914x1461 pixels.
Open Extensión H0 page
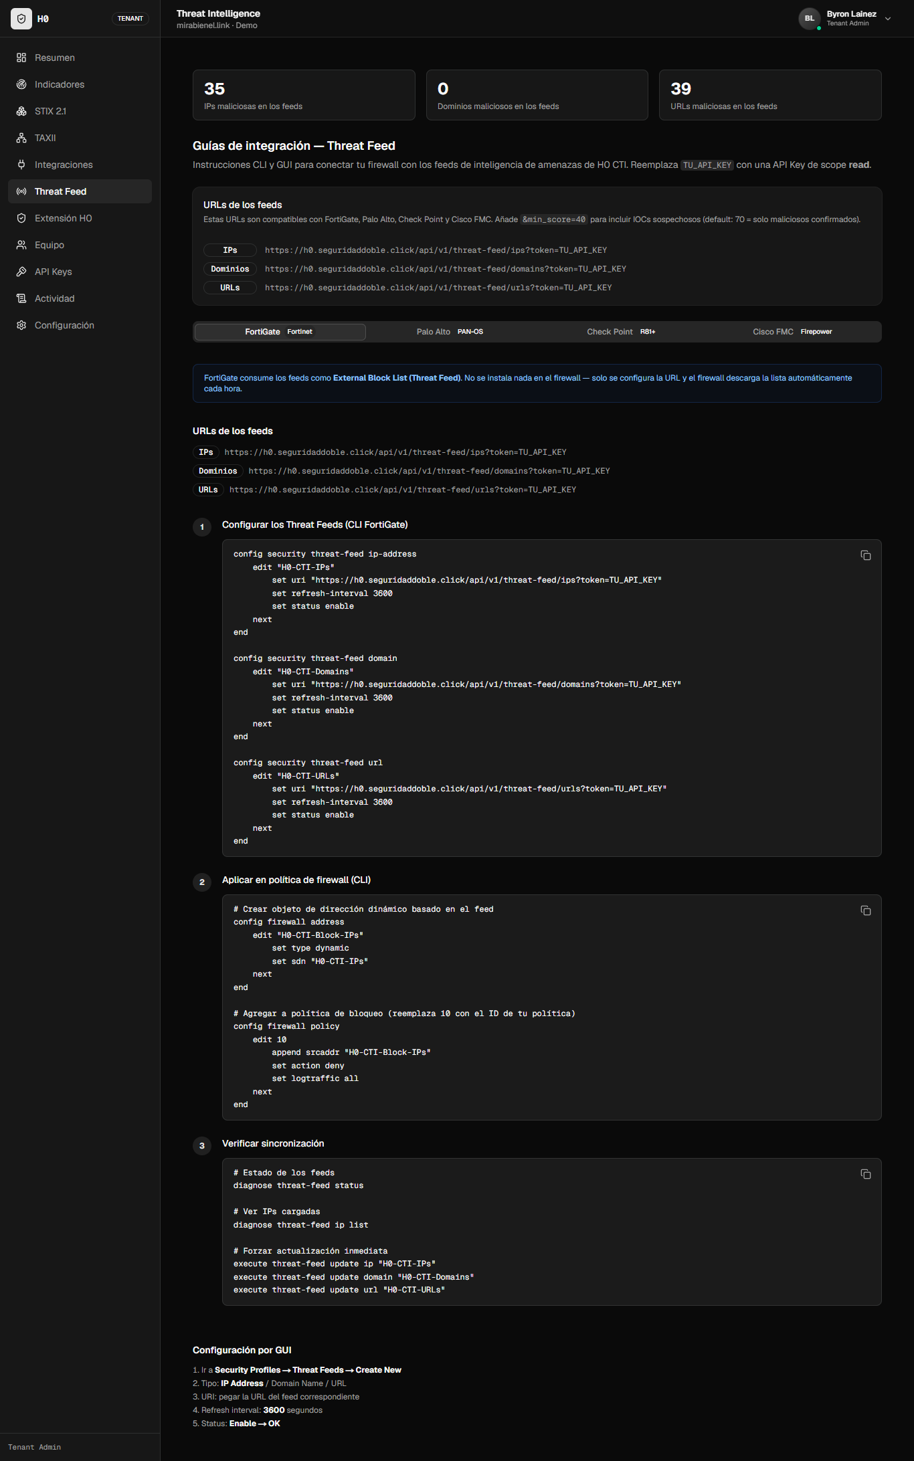80,218
